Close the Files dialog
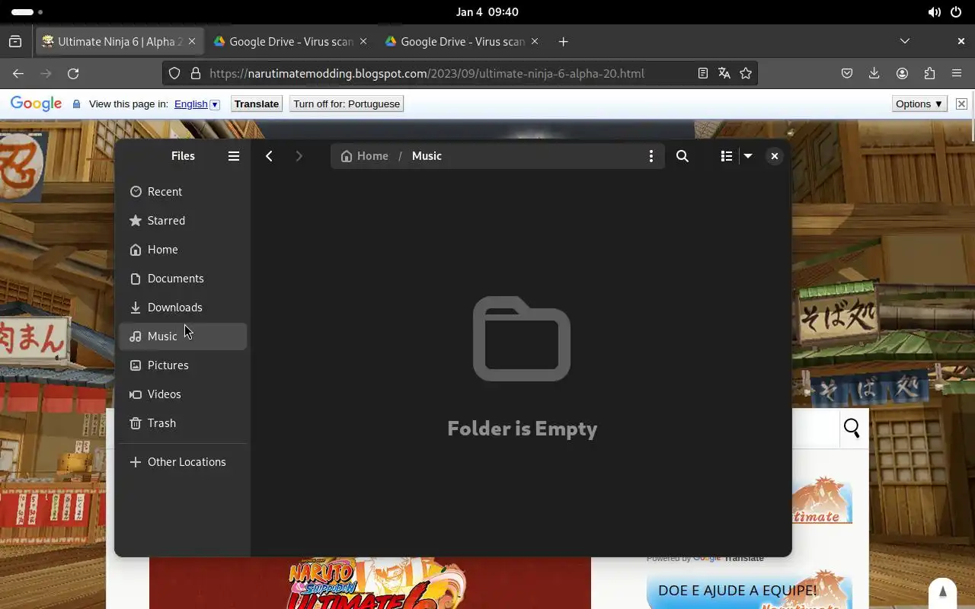 click(x=774, y=156)
